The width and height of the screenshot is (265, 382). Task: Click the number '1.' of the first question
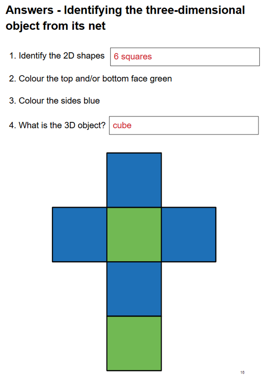coord(13,56)
